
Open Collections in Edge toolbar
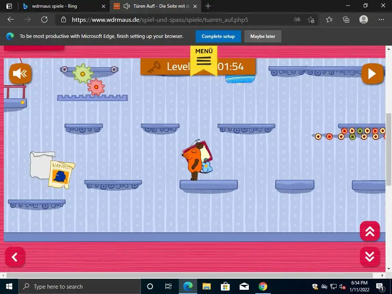pos(346,20)
